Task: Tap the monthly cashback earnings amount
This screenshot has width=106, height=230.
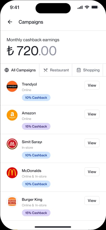Action: pyautogui.click(x=32, y=51)
